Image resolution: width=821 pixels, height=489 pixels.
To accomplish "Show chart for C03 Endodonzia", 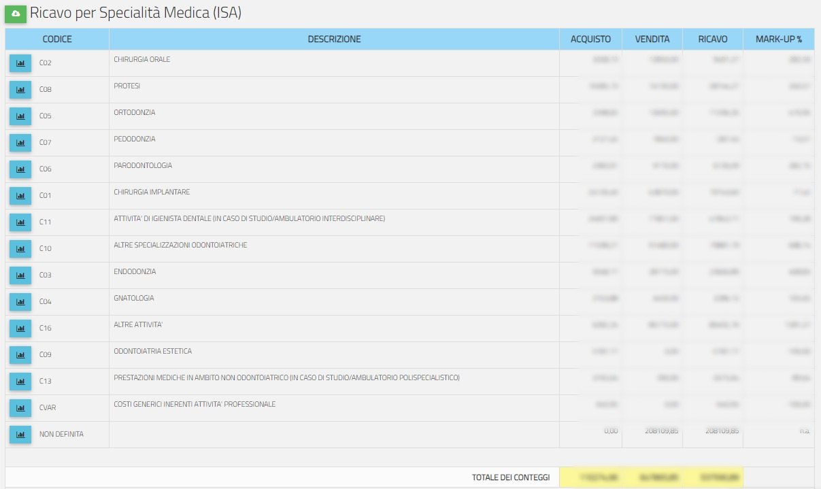I will [20, 275].
